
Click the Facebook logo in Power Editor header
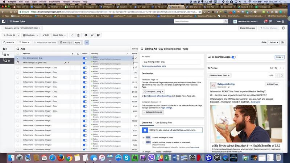[x=4, y=21]
